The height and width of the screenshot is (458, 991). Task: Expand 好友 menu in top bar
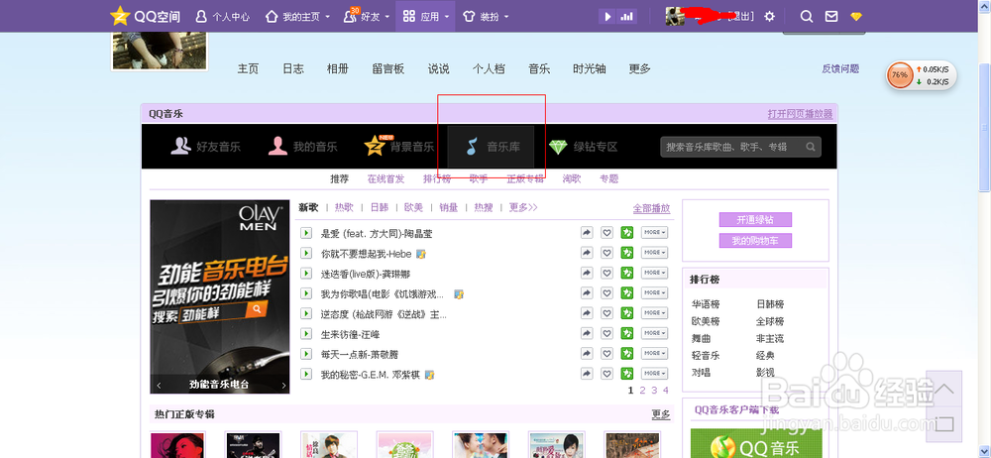point(365,17)
